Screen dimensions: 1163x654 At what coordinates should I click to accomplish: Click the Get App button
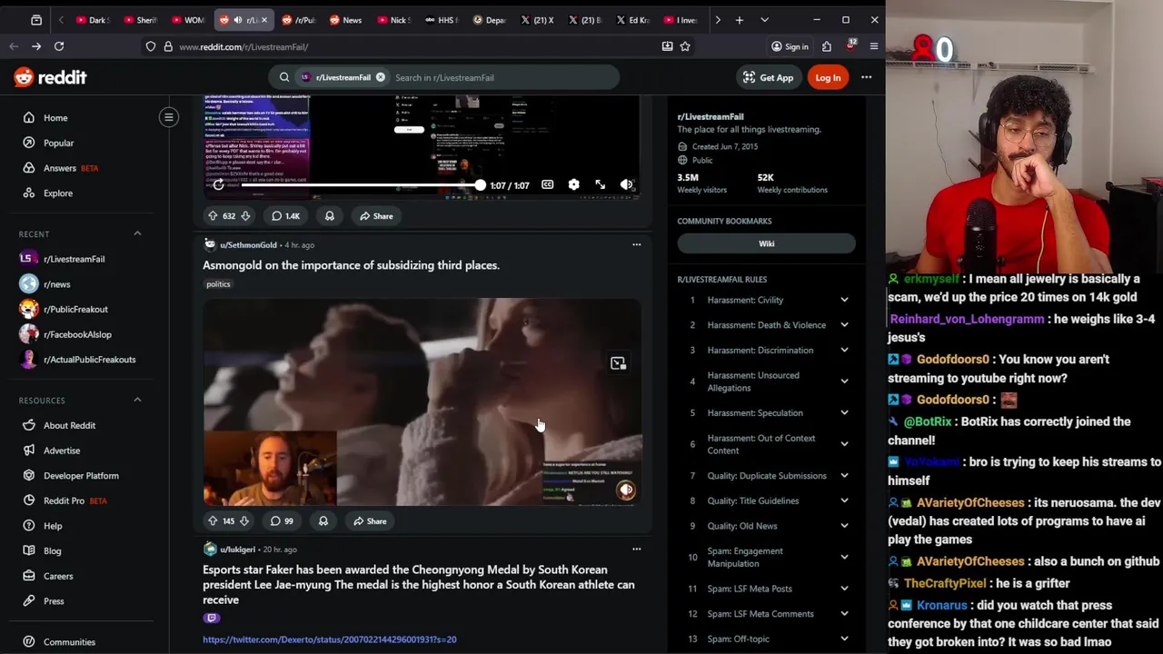point(768,77)
